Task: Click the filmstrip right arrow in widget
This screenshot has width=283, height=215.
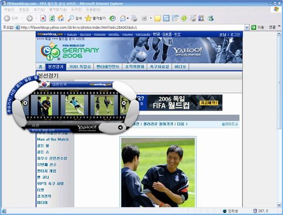Action: (x=124, y=103)
